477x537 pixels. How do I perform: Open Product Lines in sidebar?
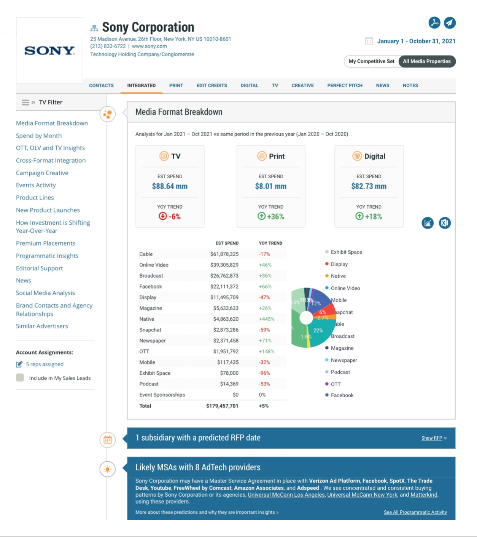tap(35, 198)
